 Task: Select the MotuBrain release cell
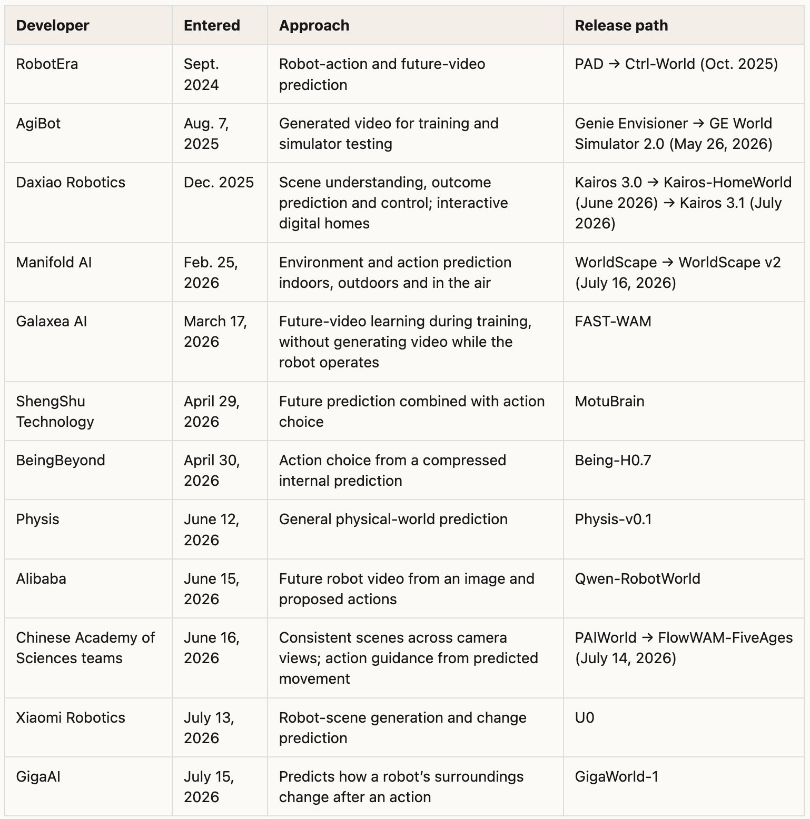(x=684, y=411)
